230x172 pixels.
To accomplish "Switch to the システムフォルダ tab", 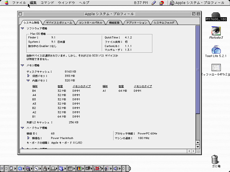I will 164,23.
